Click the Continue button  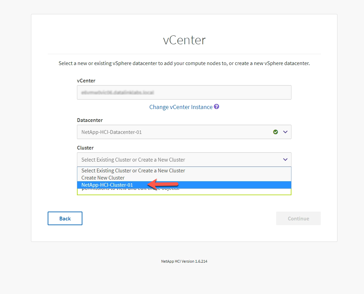click(298, 218)
